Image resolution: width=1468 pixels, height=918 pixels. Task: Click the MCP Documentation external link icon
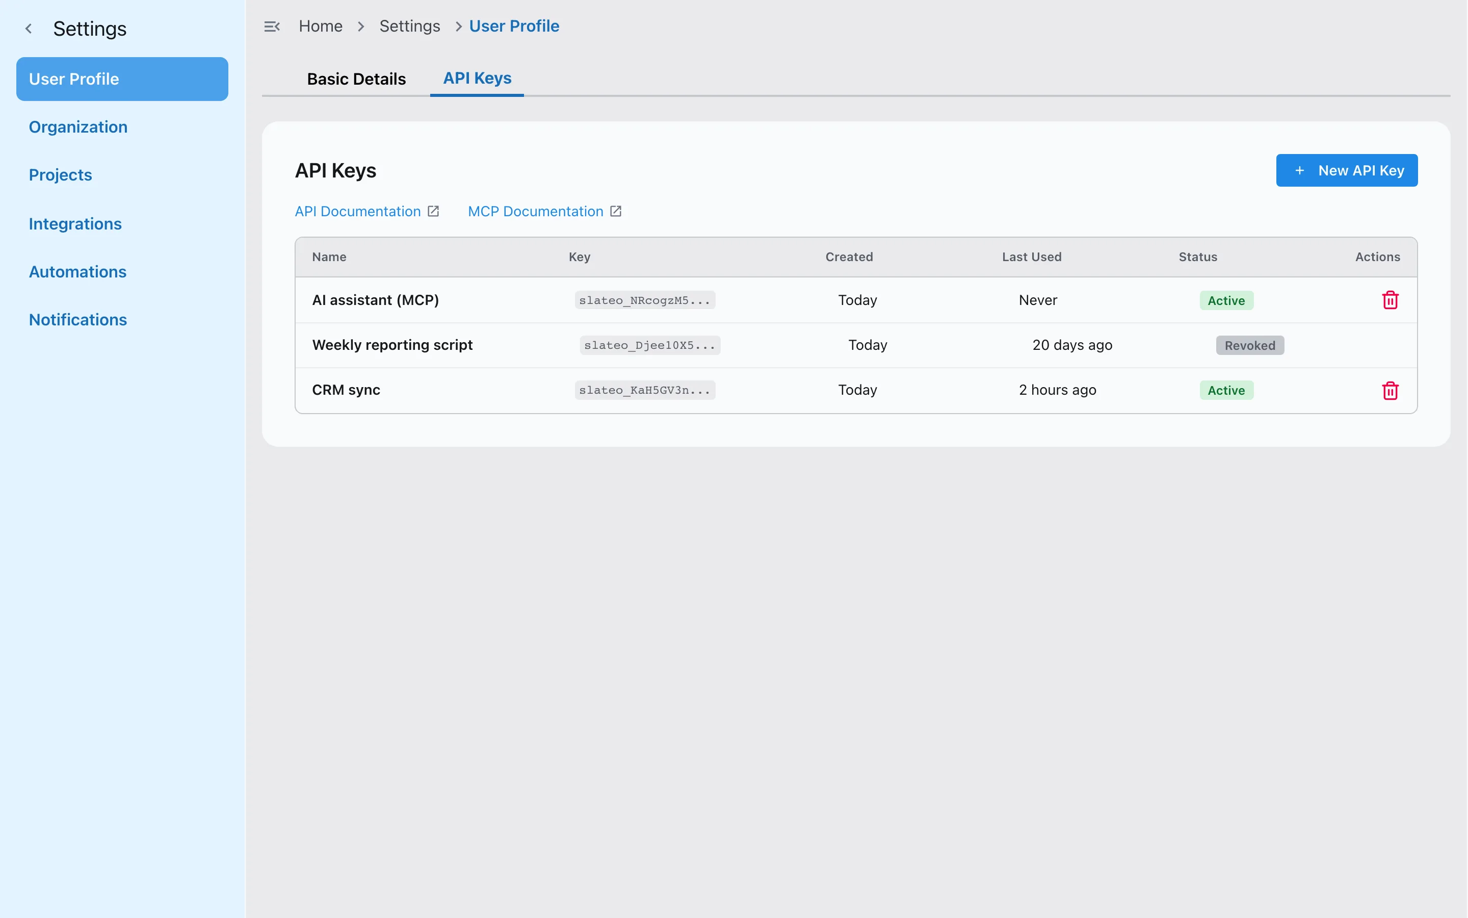(x=616, y=211)
